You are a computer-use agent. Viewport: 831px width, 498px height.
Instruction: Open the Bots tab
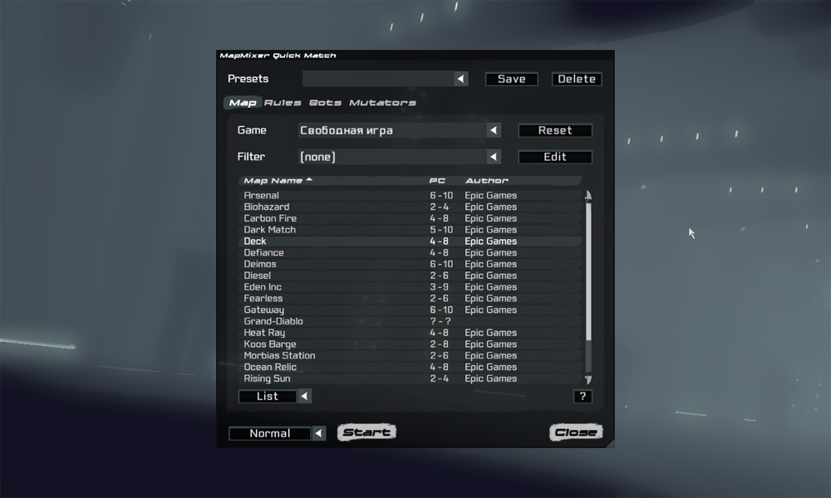click(x=326, y=103)
